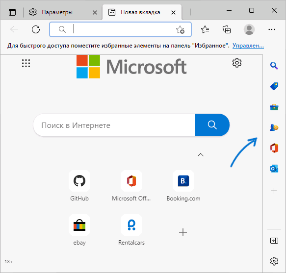Screen dimensions: 286x273
Task: Click the blue search button
Action: [212, 125]
